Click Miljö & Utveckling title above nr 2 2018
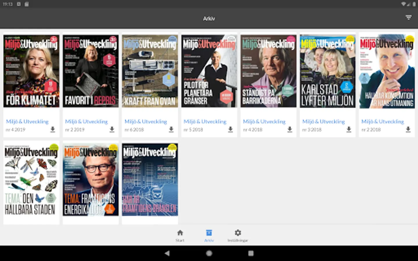The height and width of the screenshot is (261, 418). point(383,122)
